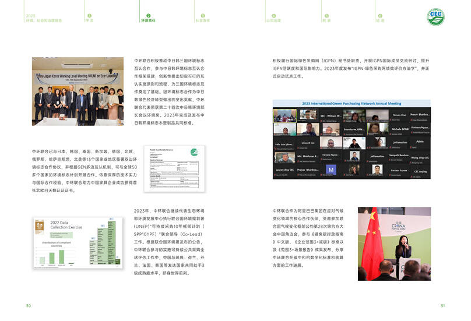Viewport: 471px width, 321px height.
Task: Click the number 4 circle above 公司治理
Action: click(x=274, y=16)
